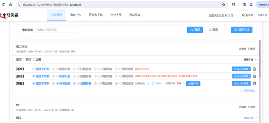Select 考试成绩 step for 历史
Screen dimensions: 269x123
(126, 84)
